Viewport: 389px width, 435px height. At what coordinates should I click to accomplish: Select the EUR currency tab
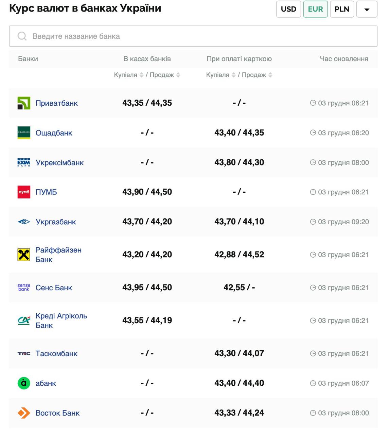[315, 9]
